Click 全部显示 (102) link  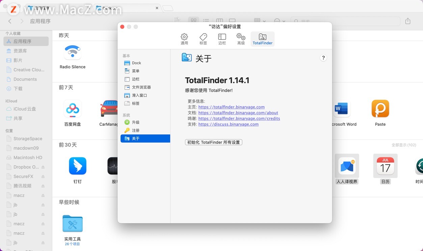click(404, 145)
